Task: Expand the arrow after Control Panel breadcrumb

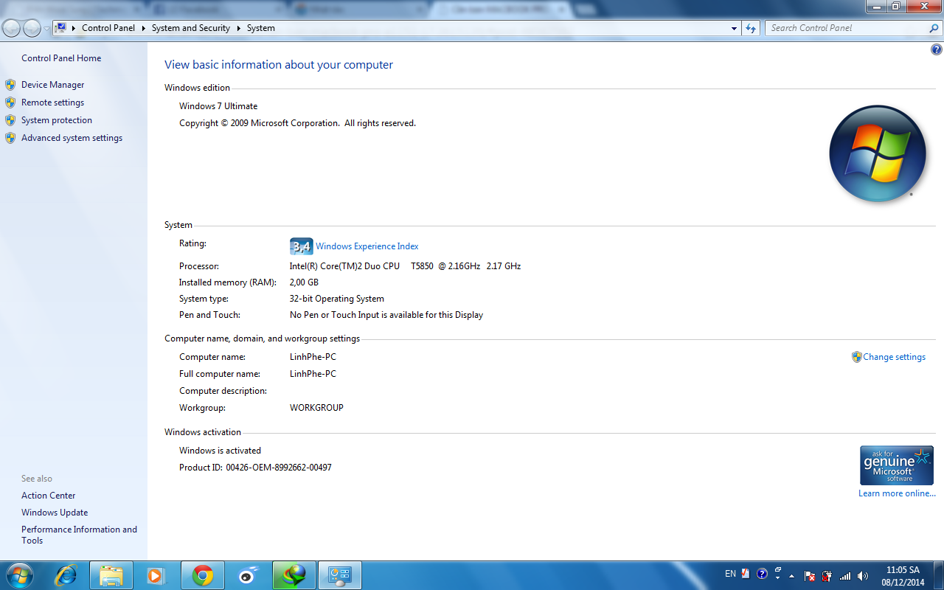Action: [x=144, y=28]
